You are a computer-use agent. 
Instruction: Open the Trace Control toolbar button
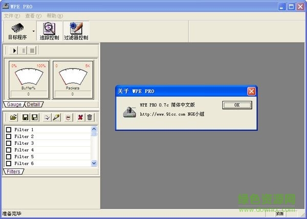tap(49, 31)
